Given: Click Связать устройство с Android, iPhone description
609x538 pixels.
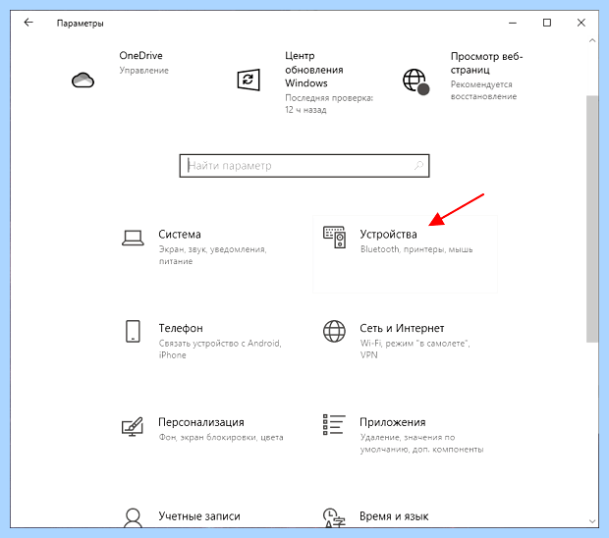Looking at the screenshot, I should 220,349.
